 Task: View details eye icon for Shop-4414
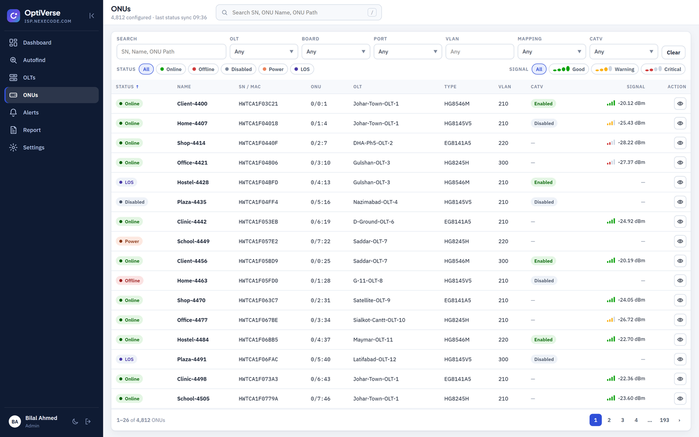tap(680, 143)
